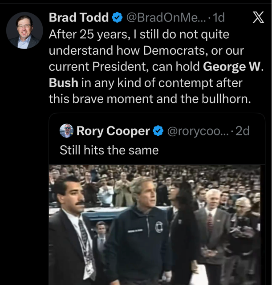Click the bold word Bush
272x285 pixels.
64,83
